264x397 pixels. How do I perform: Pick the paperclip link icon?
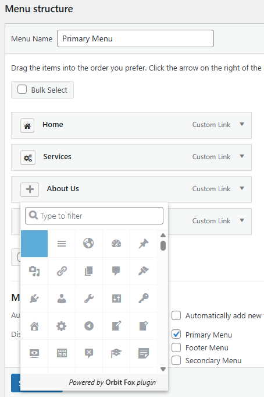coord(62,271)
